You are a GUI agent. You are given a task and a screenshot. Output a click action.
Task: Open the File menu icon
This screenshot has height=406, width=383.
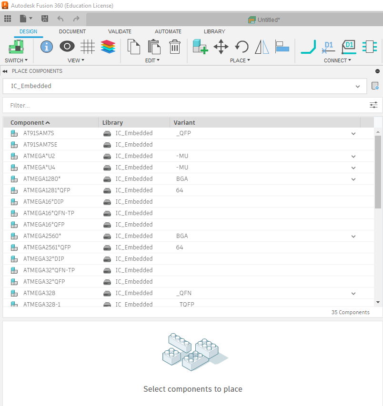click(x=26, y=19)
